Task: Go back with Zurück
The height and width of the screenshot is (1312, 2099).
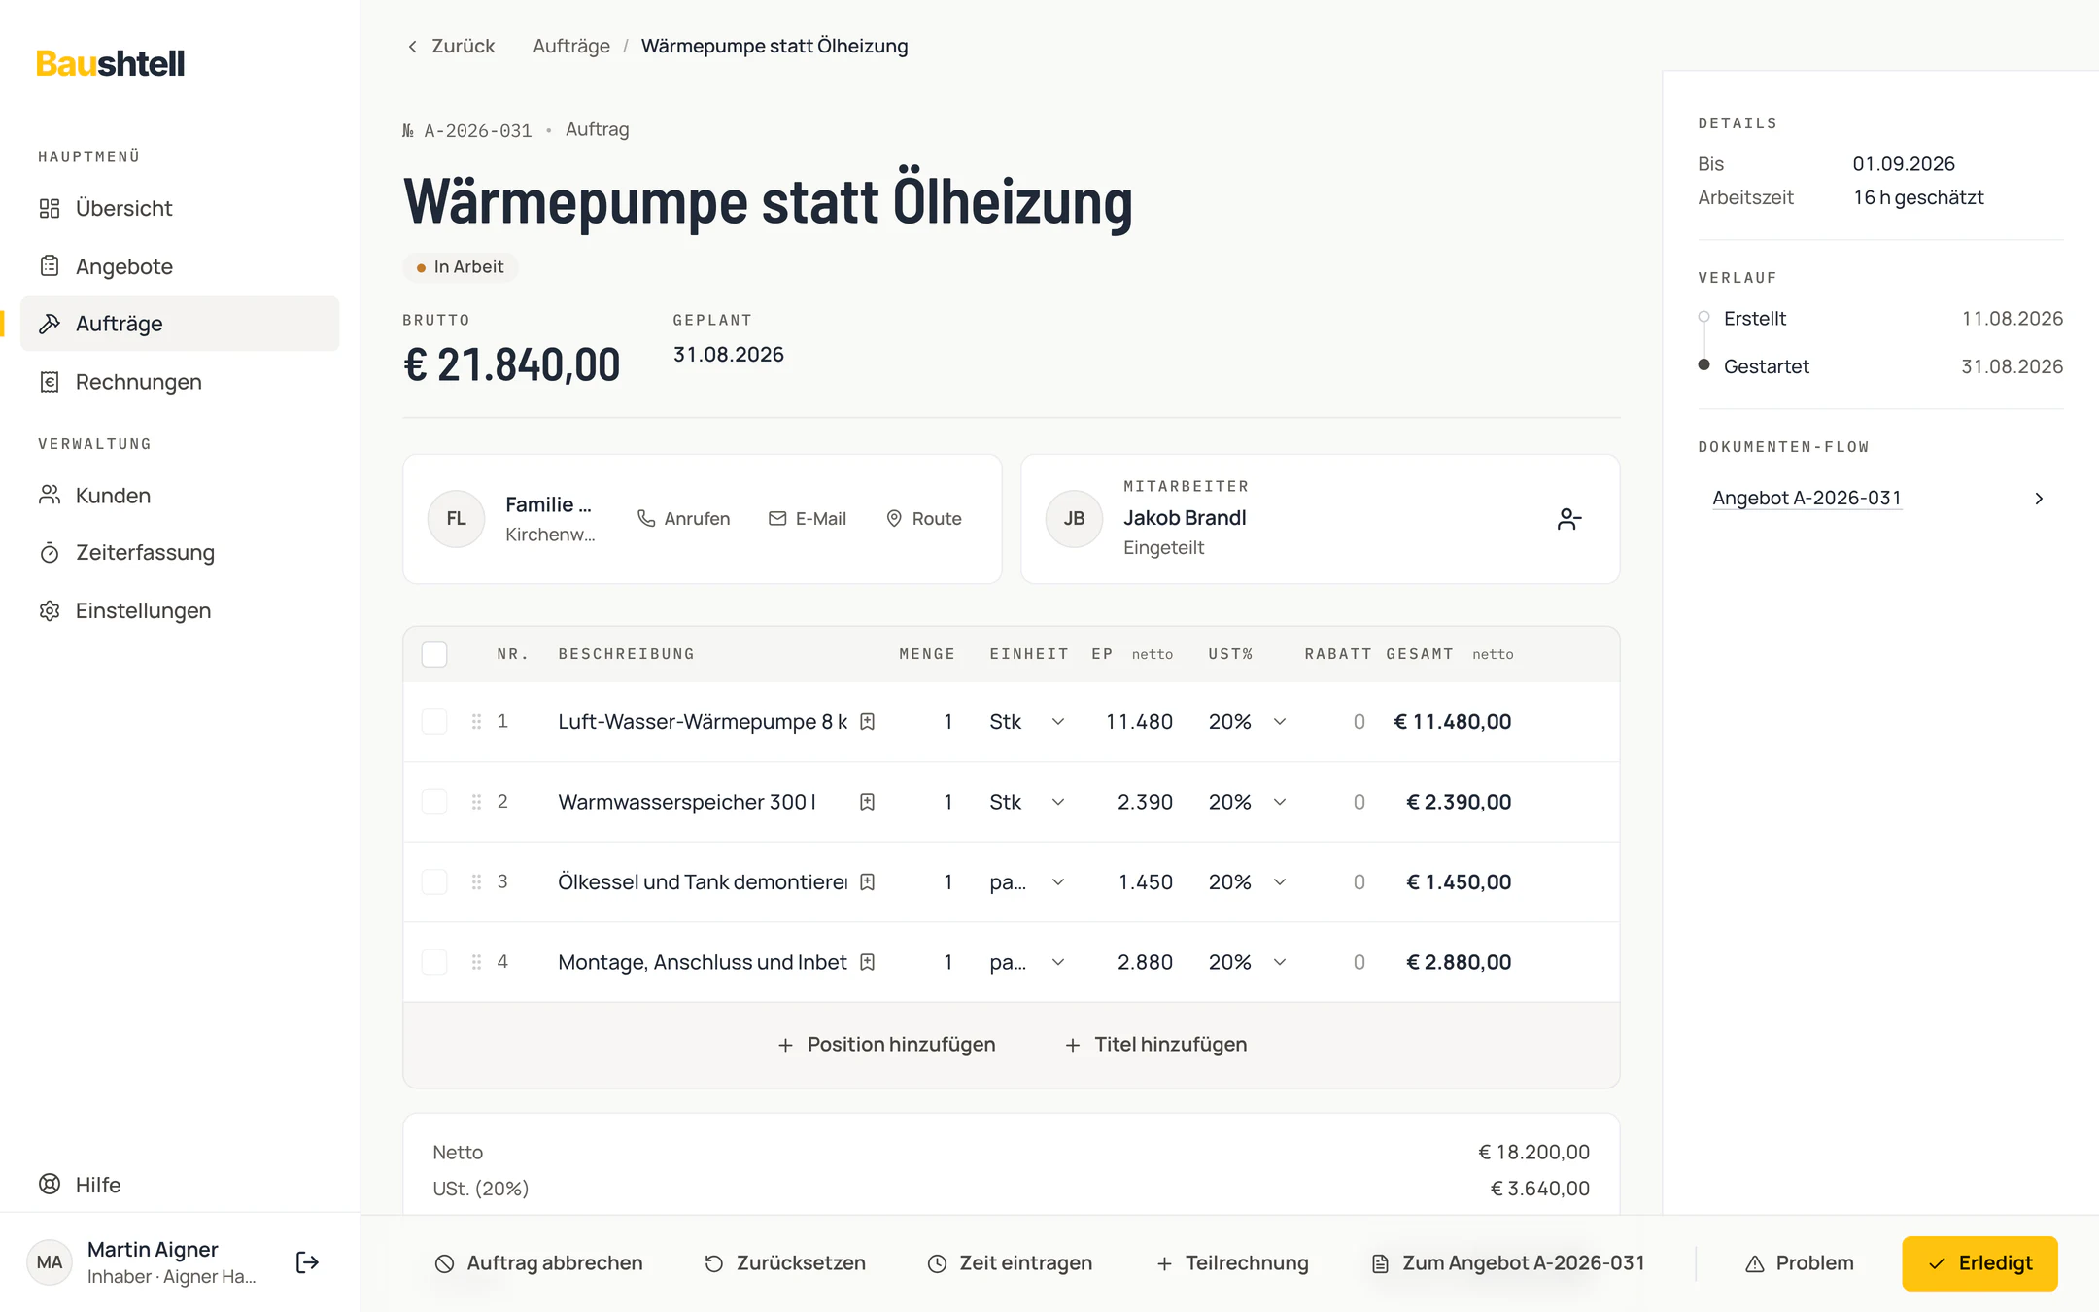Action: (x=451, y=46)
